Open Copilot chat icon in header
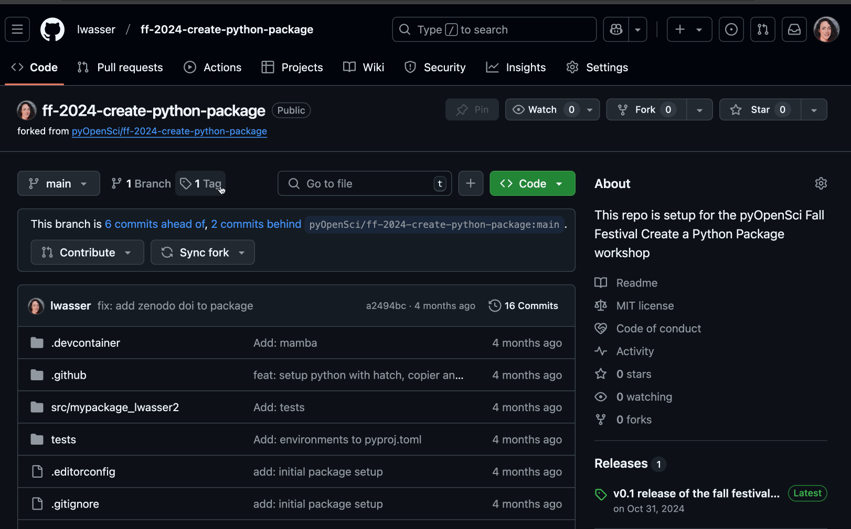The height and width of the screenshot is (529, 851). 616,29
